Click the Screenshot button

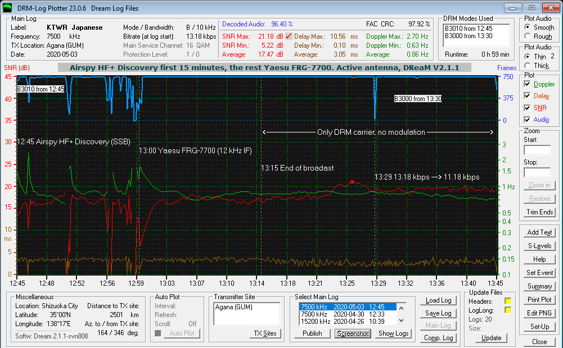(353, 333)
